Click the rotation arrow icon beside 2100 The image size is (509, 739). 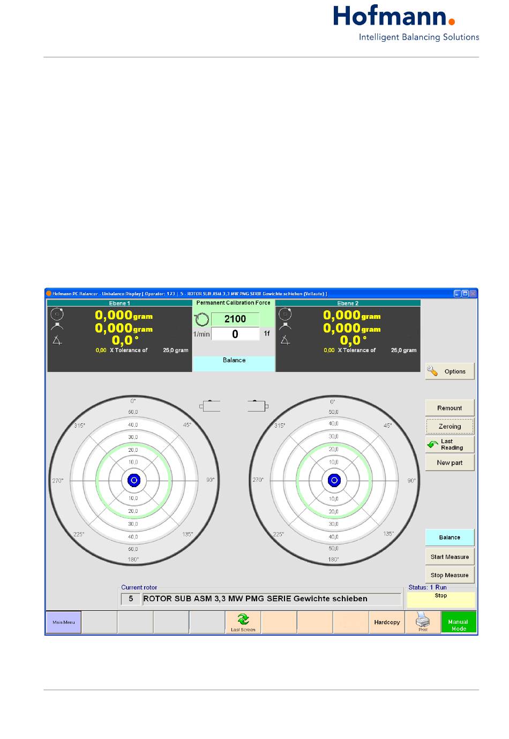[201, 320]
